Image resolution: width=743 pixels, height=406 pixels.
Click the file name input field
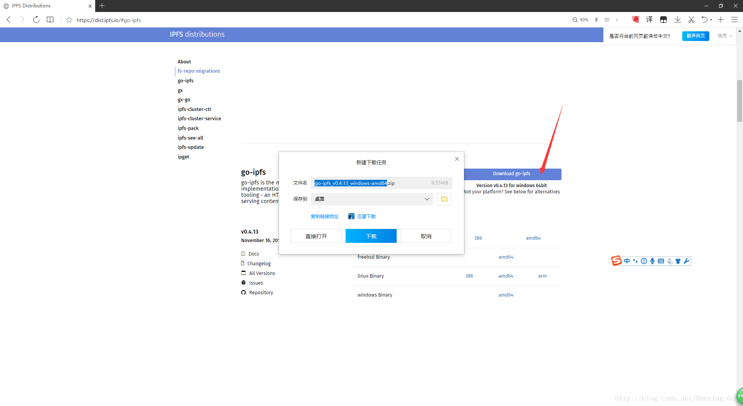pyautogui.click(x=381, y=183)
